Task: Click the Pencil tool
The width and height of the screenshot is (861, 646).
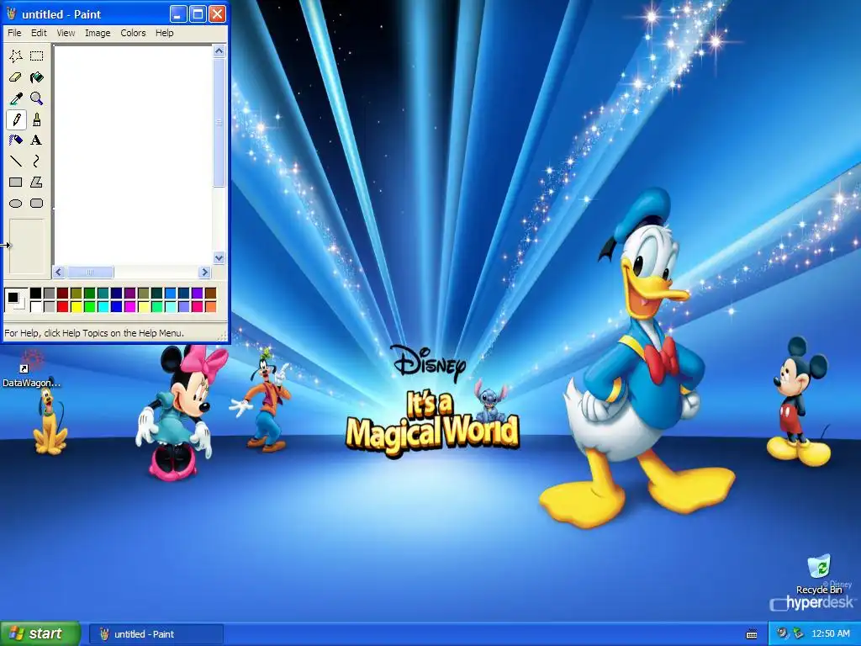Action: [x=16, y=119]
